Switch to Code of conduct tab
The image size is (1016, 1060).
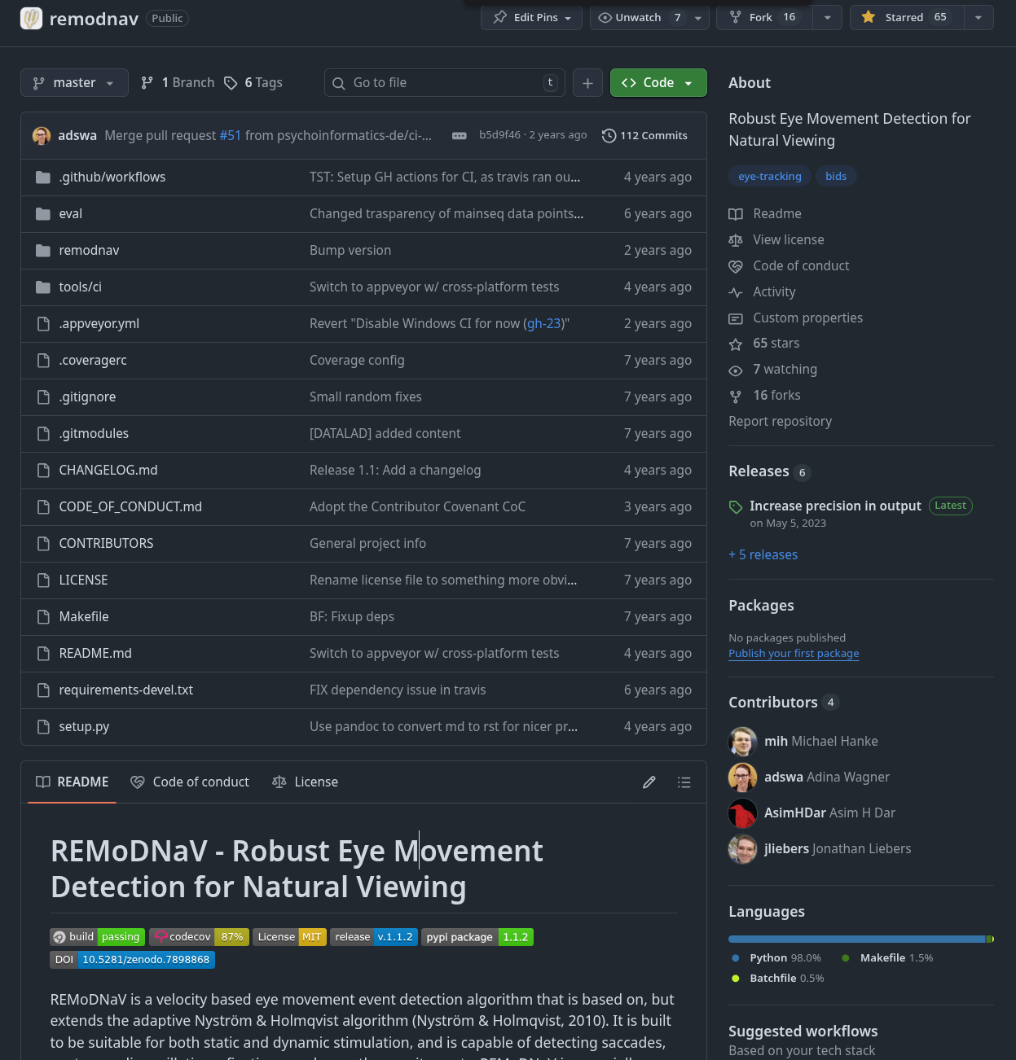point(190,782)
